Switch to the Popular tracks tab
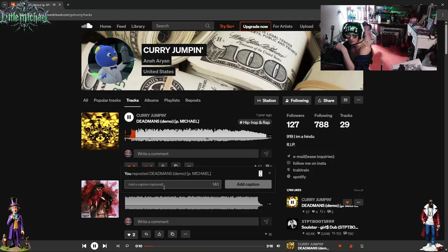The width and height of the screenshot is (448, 252). pyautogui.click(x=107, y=100)
